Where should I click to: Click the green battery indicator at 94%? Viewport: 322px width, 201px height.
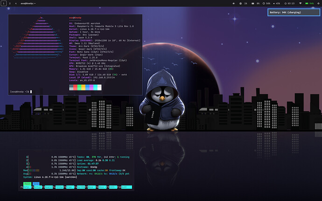(x=309, y=3)
